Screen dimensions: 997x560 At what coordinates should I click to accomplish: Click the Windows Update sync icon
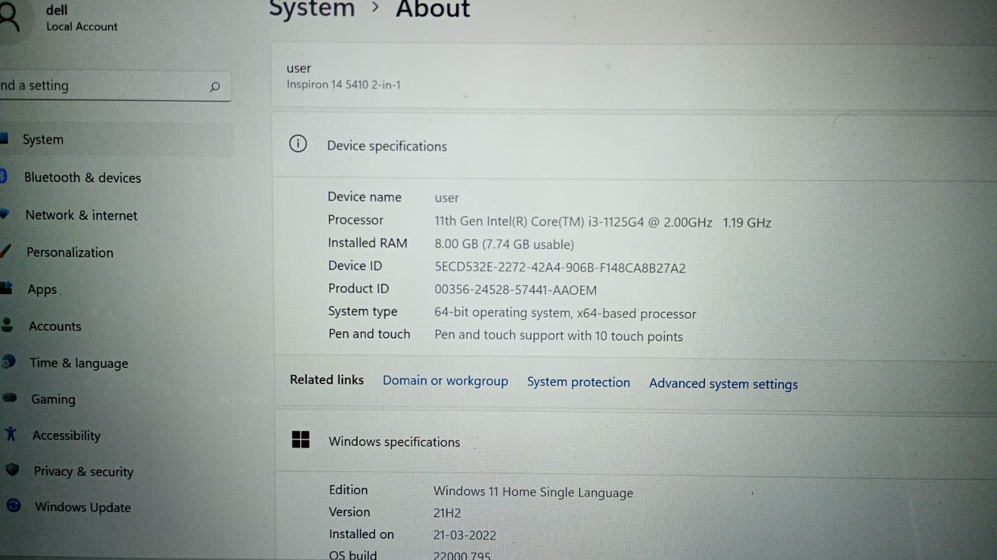coord(13,505)
